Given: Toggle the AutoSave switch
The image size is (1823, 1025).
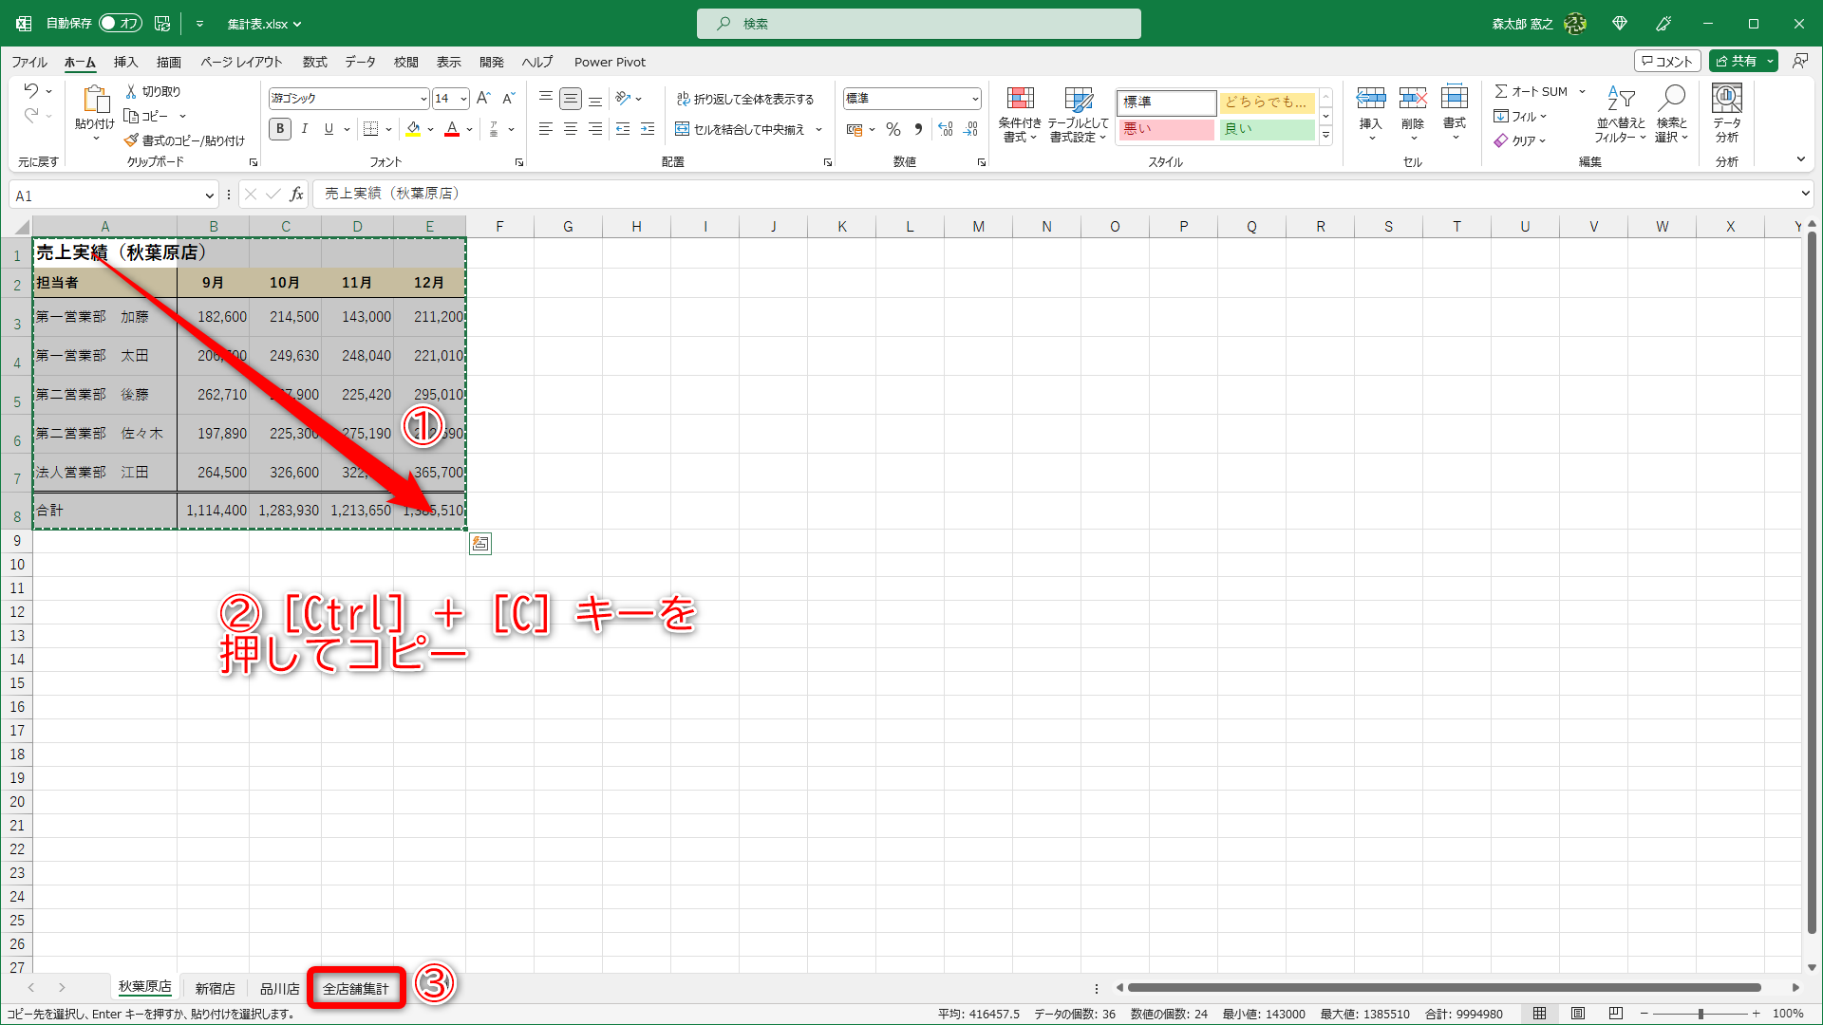Looking at the screenshot, I should coord(121,23).
